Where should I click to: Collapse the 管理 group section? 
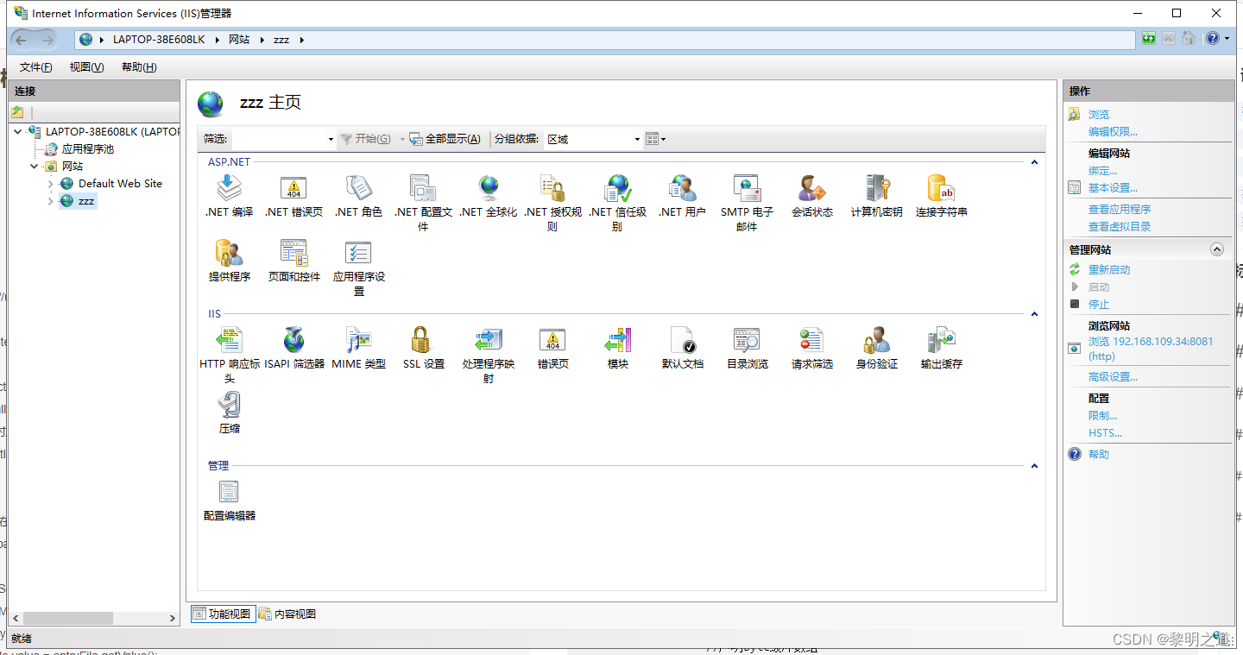1034,466
